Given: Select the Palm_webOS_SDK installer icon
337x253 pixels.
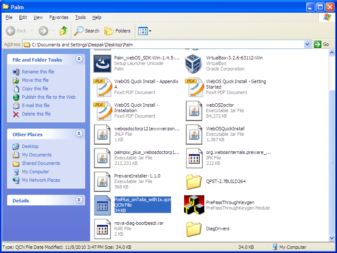Looking at the screenshot, I should (102, 64).
